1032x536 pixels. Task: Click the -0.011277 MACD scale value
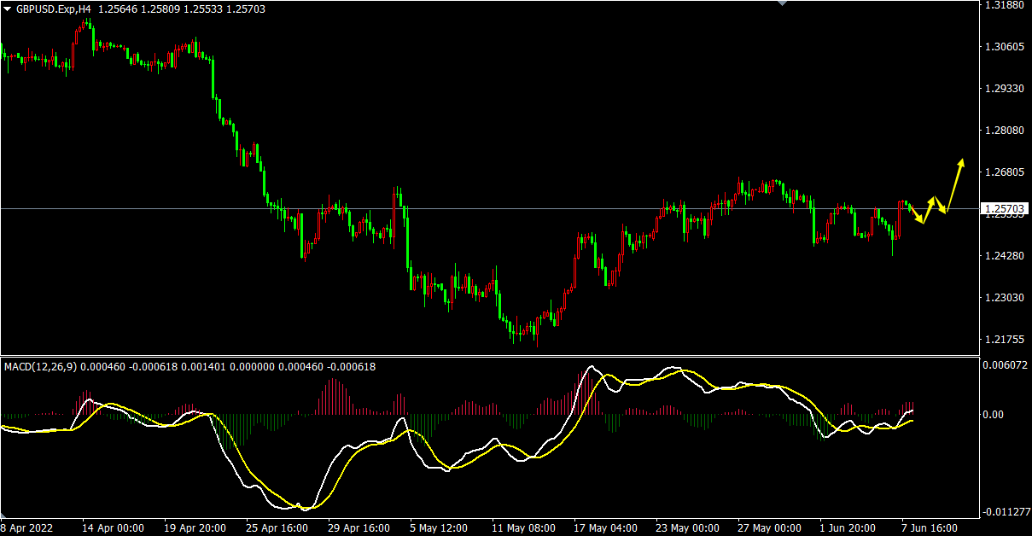click(x=1007, y=512)
